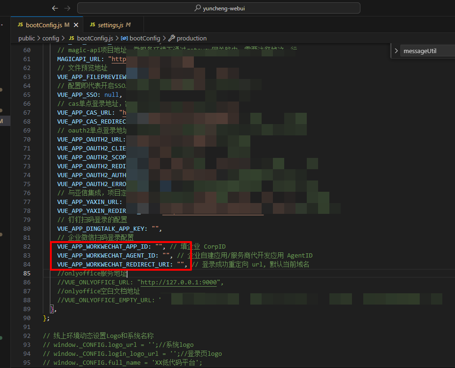
Task: Expand the messageUtil find widget chevron
Action: tap(396, 51)
